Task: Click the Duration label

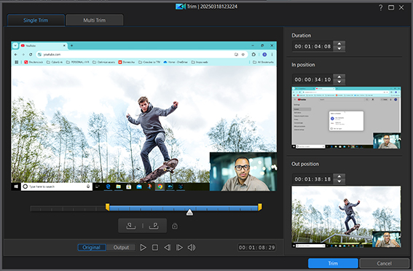Action: 302,35
